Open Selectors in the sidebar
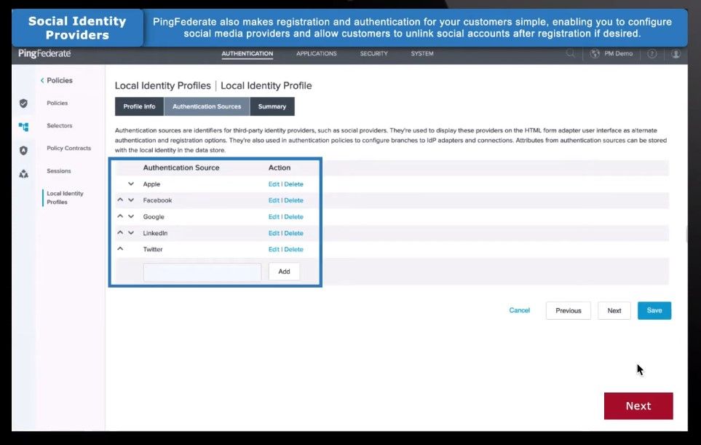 tap(60, 126)
